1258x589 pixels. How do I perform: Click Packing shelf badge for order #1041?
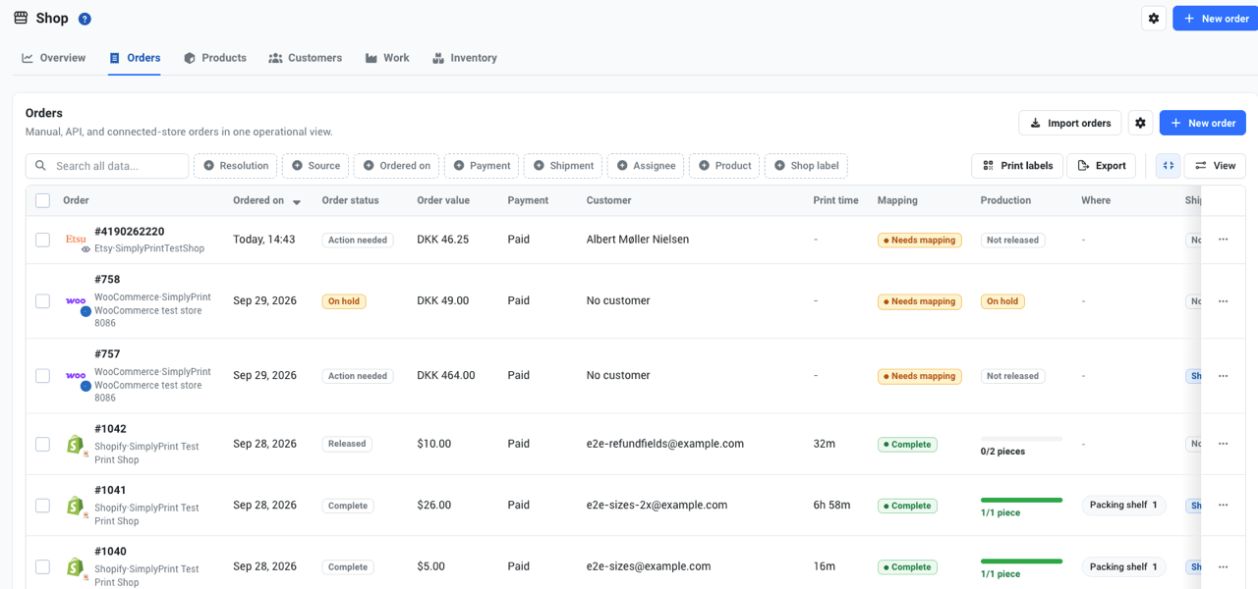click(x=1124, y=506)
